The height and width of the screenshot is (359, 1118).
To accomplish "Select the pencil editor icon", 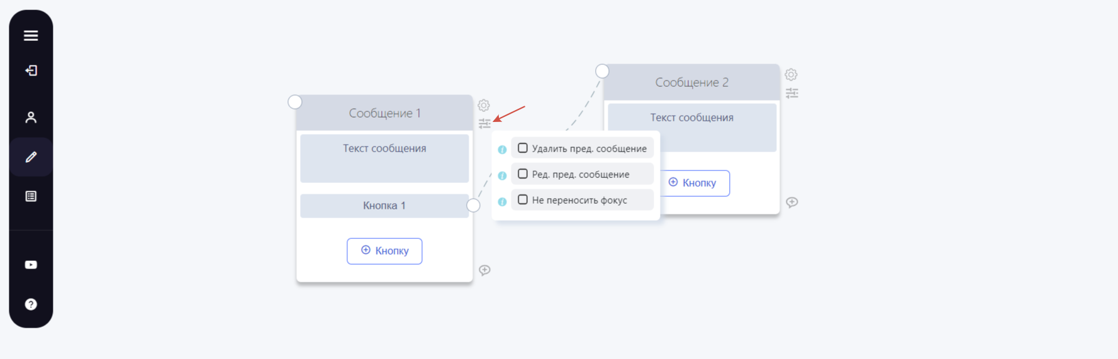I will (x=31, y=157).
